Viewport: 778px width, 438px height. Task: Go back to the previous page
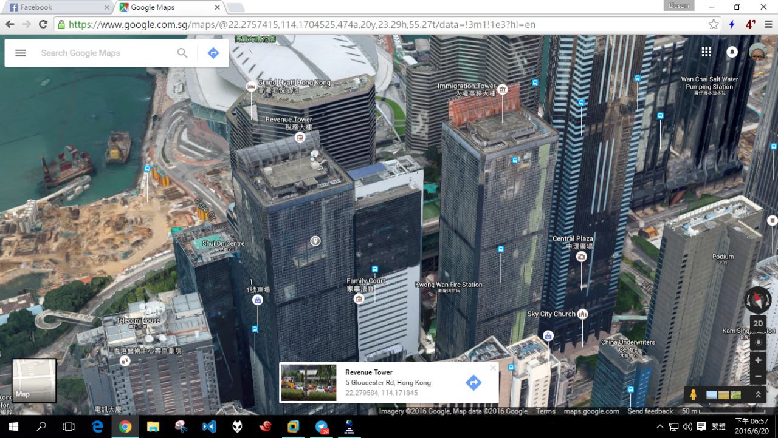tap(10, 24)
